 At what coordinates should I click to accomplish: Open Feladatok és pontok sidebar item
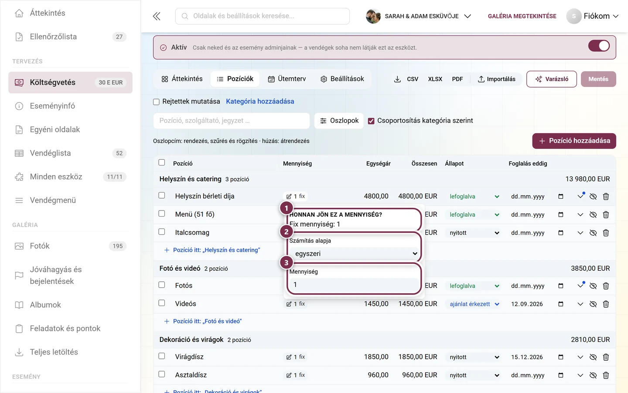pos(70,328)
